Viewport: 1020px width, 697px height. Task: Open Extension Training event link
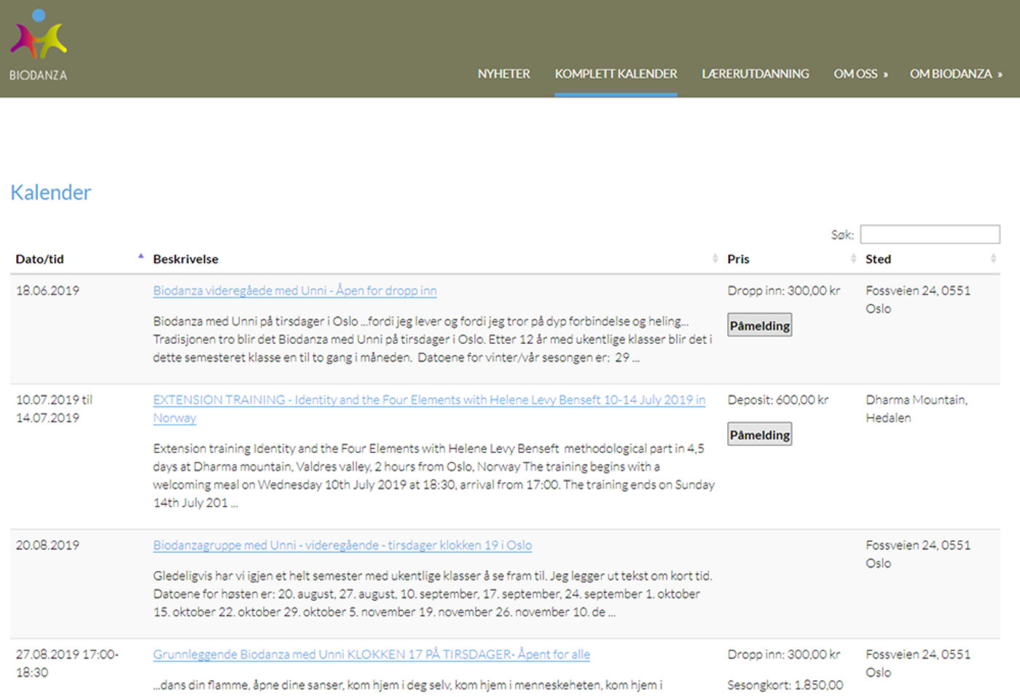[x=428, y=400]
